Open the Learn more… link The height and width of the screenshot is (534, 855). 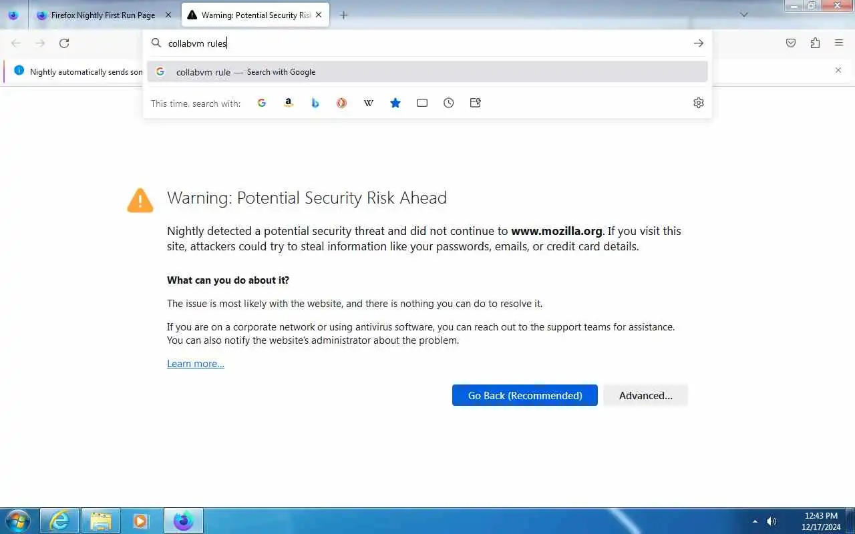(x=196, y=364)
